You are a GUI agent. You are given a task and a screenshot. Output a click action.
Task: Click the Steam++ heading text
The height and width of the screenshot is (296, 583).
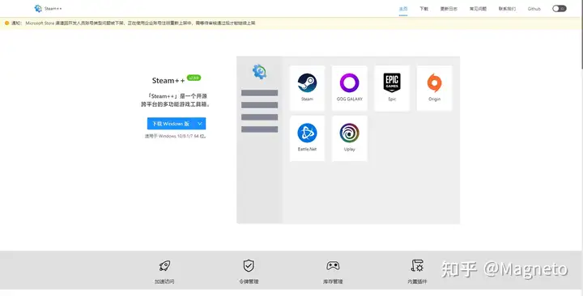[168, 81]
